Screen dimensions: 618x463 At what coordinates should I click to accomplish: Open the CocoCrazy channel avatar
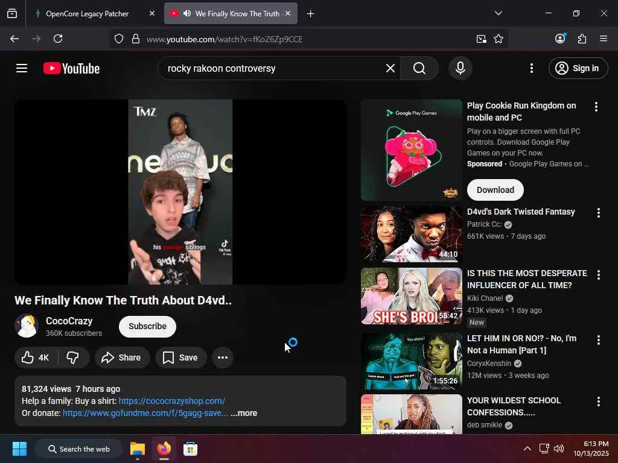click(26, 326)
